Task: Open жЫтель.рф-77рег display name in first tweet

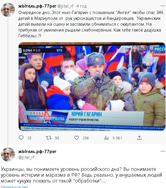Action: coord(37,6)
